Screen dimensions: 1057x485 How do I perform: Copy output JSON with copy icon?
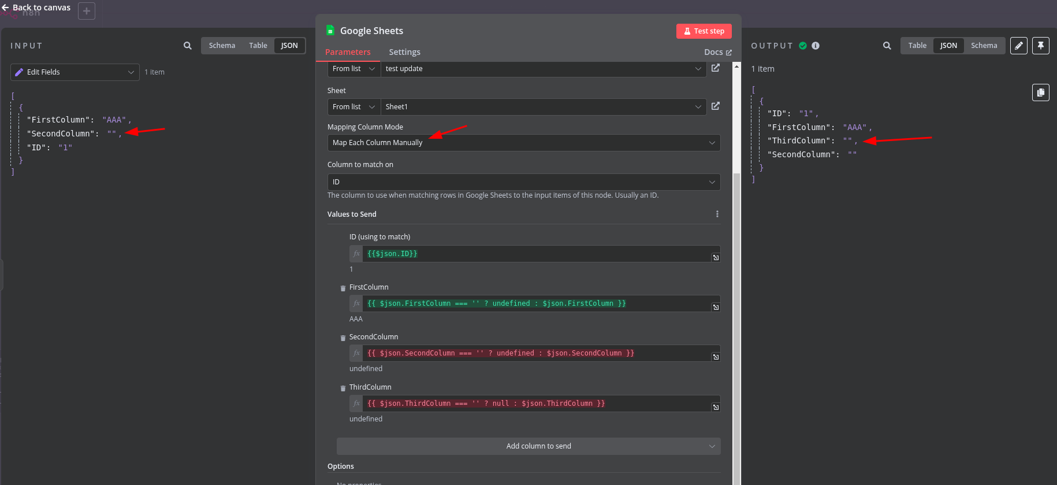pyautogui.click(x=1041, y=92)
